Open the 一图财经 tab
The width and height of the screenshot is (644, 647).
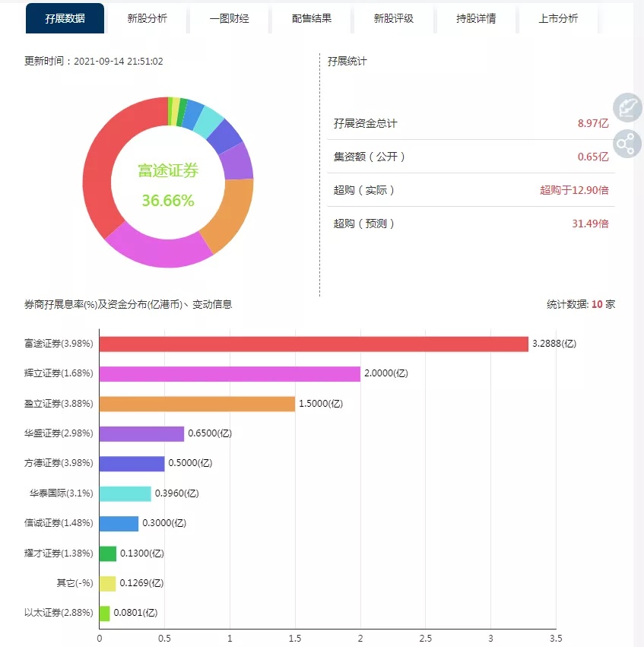pyautogui.click(x=229, y=18)
